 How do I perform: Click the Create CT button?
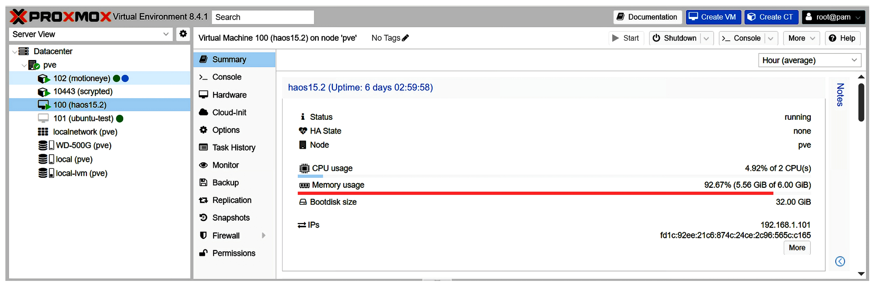(771, 17)
